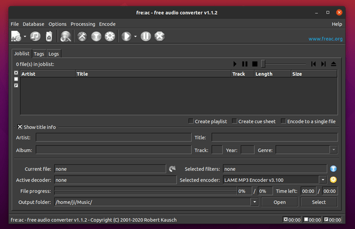Click the Add audio files toolbar icon
The height and width of the screenshot is (229, 355).
16,36
